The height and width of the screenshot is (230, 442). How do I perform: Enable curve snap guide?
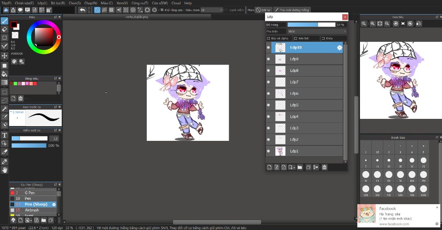[x=140, y=10]
